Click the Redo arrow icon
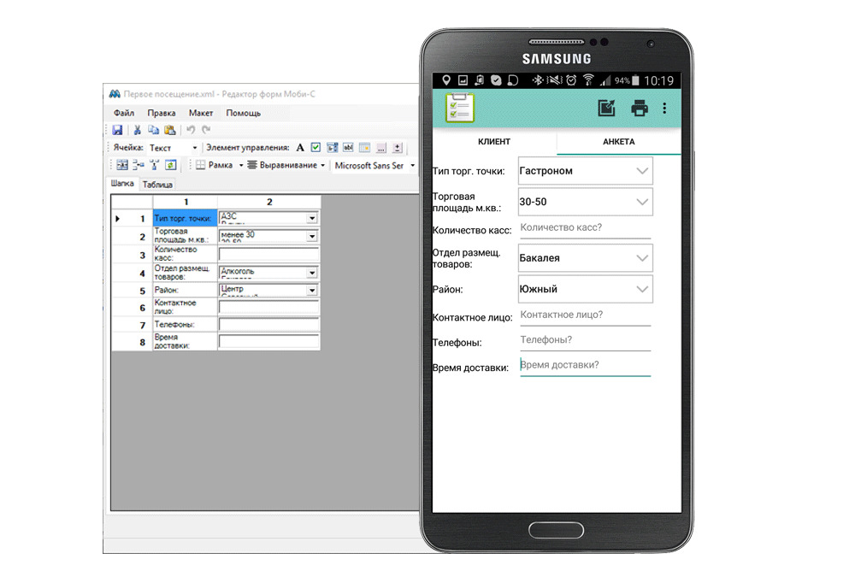This screenshot has width=855, height=577. pyautogui.click(x=206, y=130)
